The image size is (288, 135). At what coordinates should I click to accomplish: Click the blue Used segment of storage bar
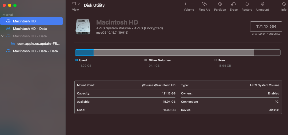84,53
